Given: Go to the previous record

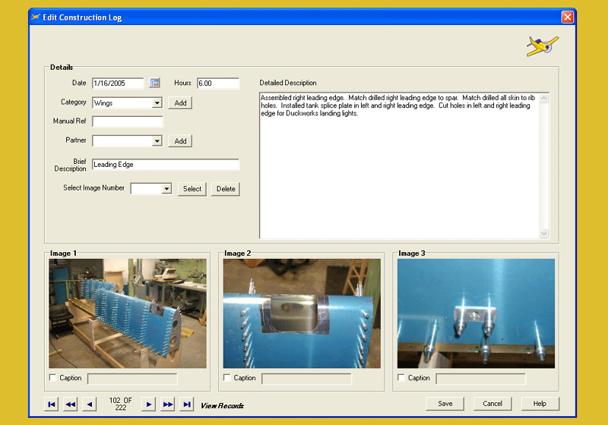Looking at the screenshot, I should click(x=90, y=405).
